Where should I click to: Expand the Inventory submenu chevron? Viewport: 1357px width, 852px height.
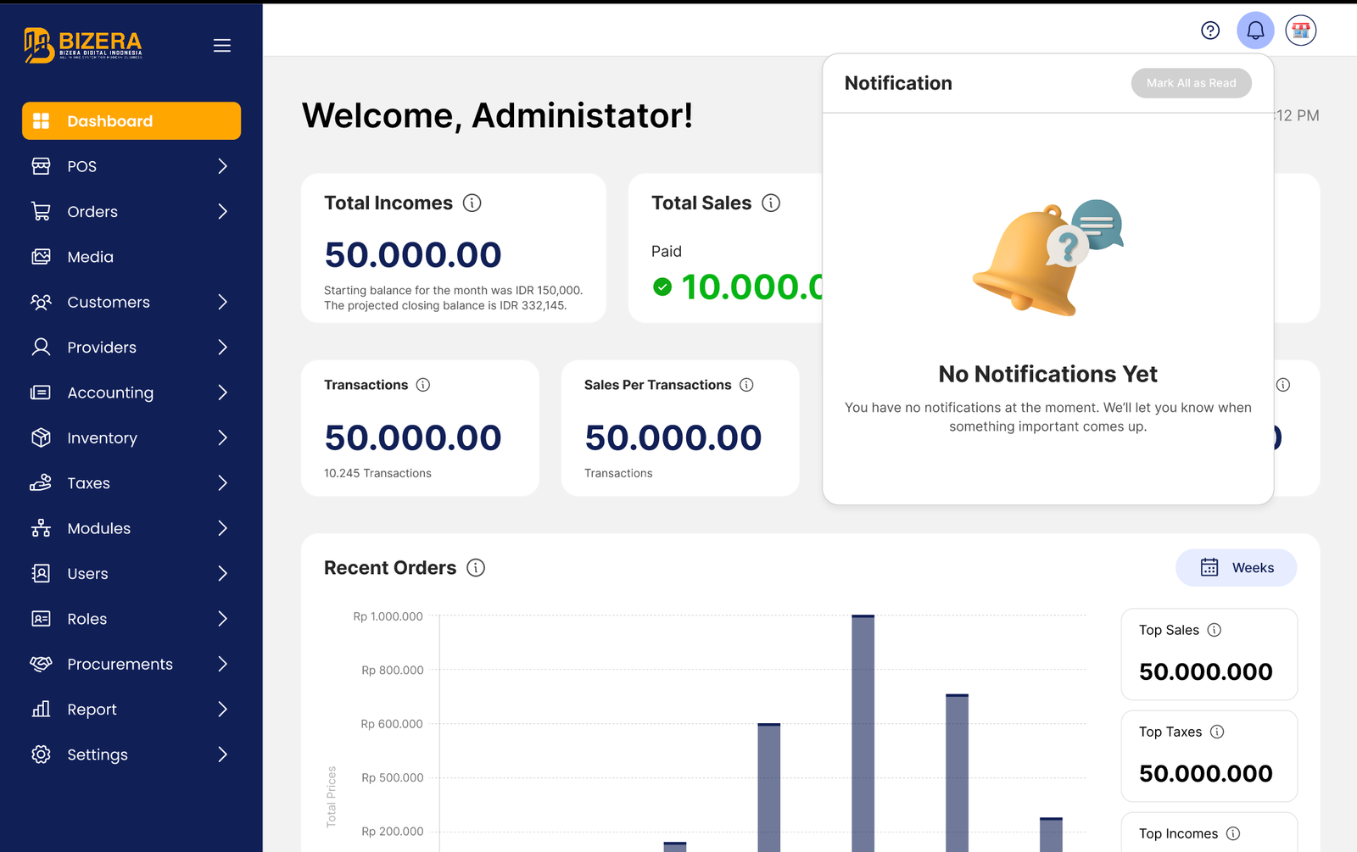point(222,437)
